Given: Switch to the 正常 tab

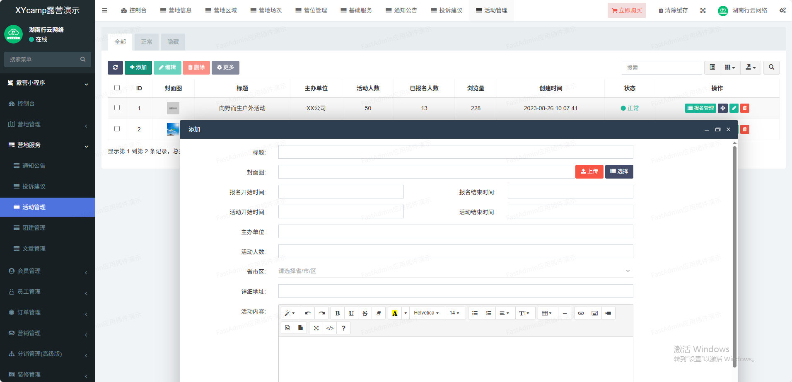Looking at the screenshot, I should pos(146,42).
